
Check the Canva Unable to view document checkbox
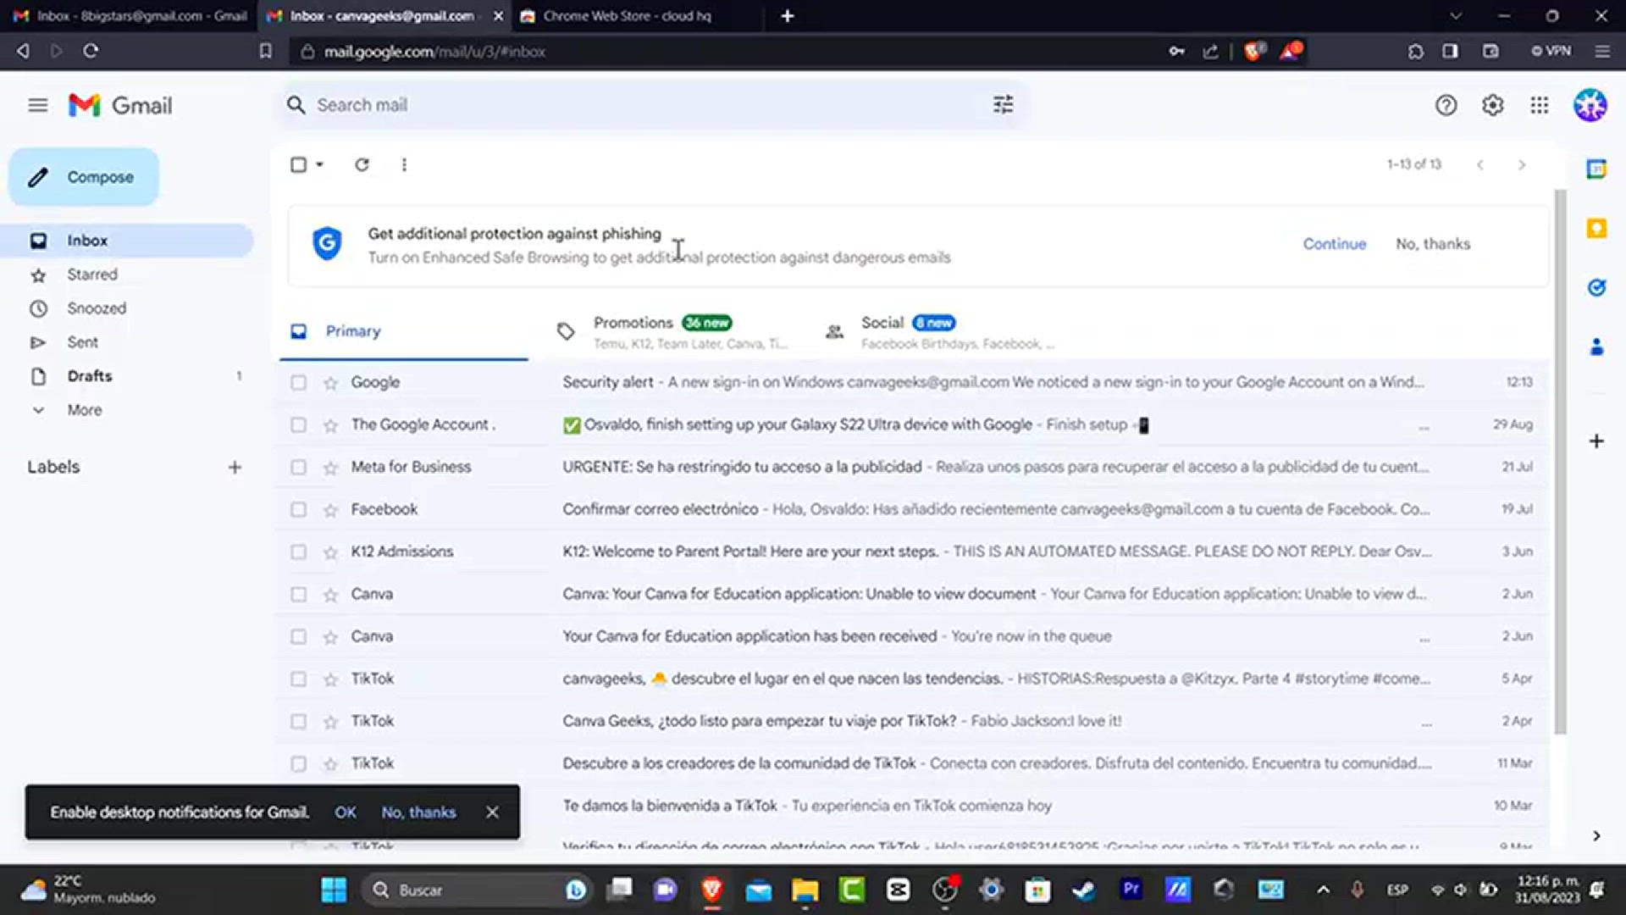pyautogui.click(x=298, y=595)
